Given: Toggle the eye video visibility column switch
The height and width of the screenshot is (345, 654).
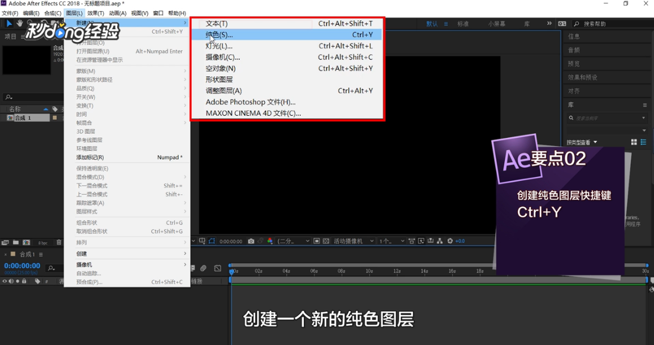Looking at the screenshot, I should click(5, 281).
